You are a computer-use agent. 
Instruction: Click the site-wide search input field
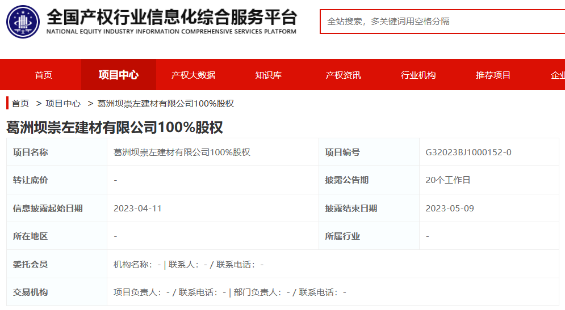442,22
